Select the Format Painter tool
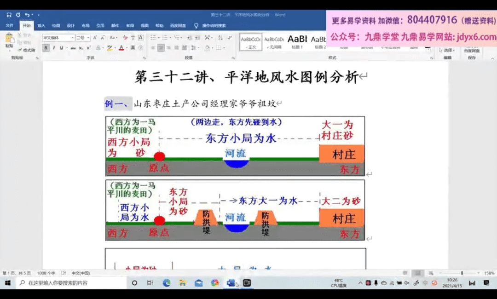 (x=27, y=50)
